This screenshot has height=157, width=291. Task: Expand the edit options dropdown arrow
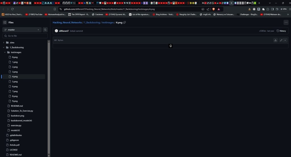pyautogui.click(x=285, y=40)
